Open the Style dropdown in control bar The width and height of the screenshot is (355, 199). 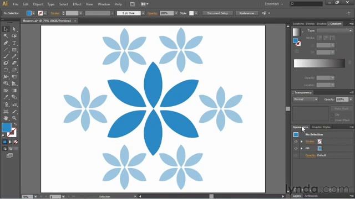click(x=196, y=13)
